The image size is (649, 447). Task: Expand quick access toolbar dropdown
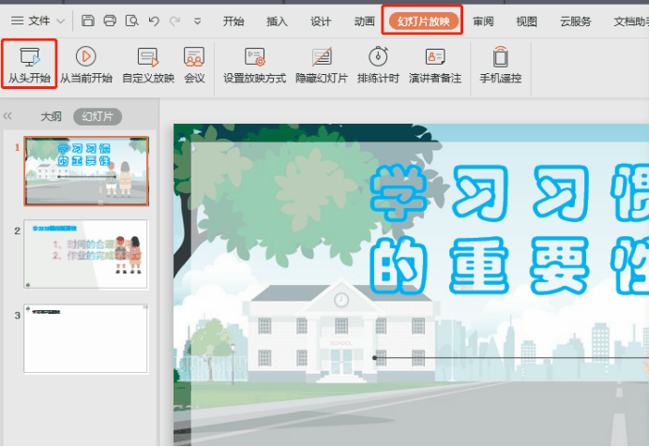pyautogui.click(x=198, y=22)
